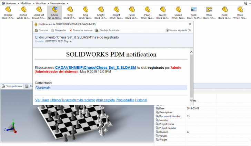Screen dimensions: 251x146
Task: Click Descartar mensaje
Action: (81, 30)
